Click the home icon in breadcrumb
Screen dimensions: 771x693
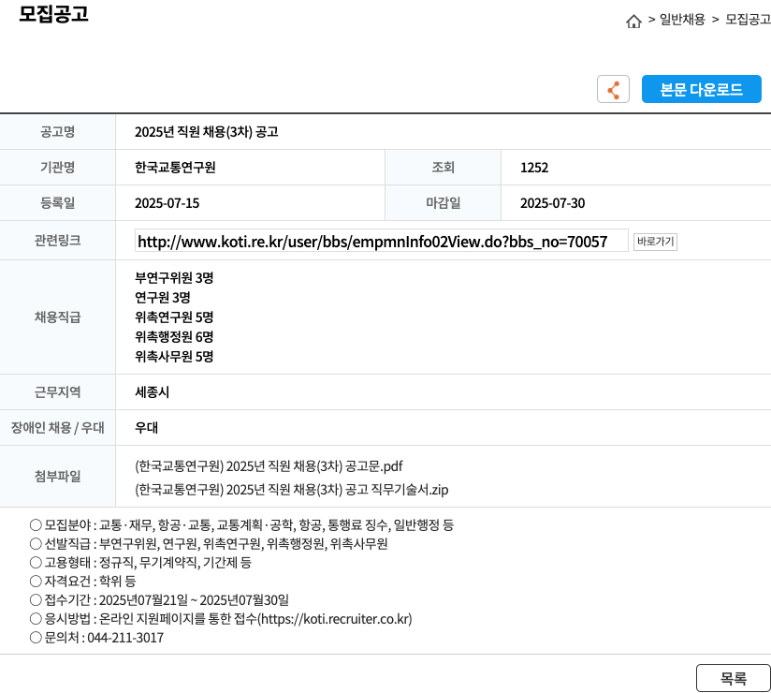pos(633,22)
